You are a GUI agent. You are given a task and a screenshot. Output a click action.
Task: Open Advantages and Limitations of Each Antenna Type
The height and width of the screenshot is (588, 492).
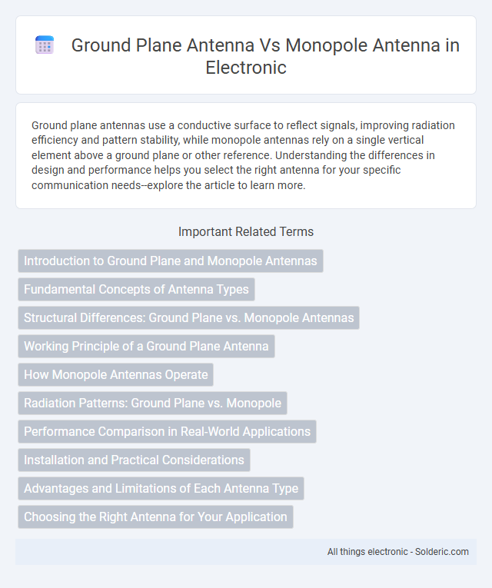161,488
